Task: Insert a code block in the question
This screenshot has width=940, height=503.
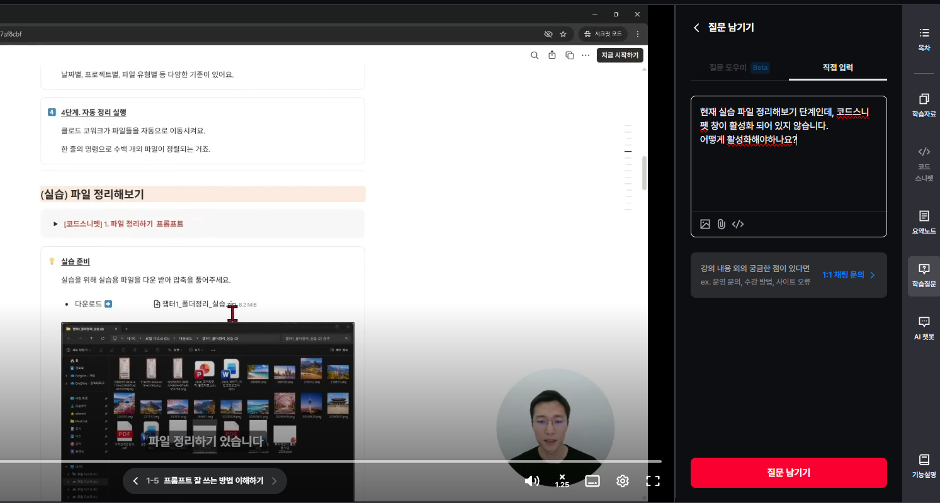Action: pos(738,224)
